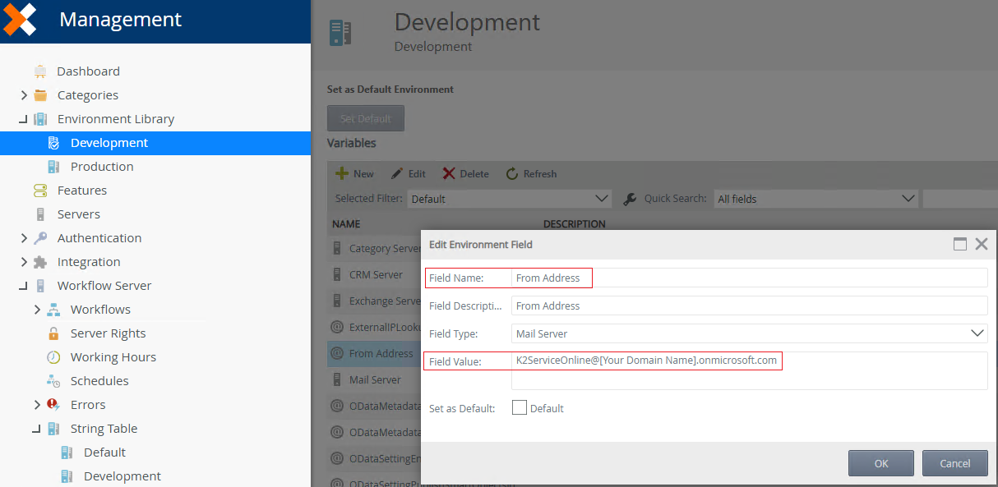Open the Selected Filter dropdown
The height and width of the screenshot is (487, 998).
(510, 199)
